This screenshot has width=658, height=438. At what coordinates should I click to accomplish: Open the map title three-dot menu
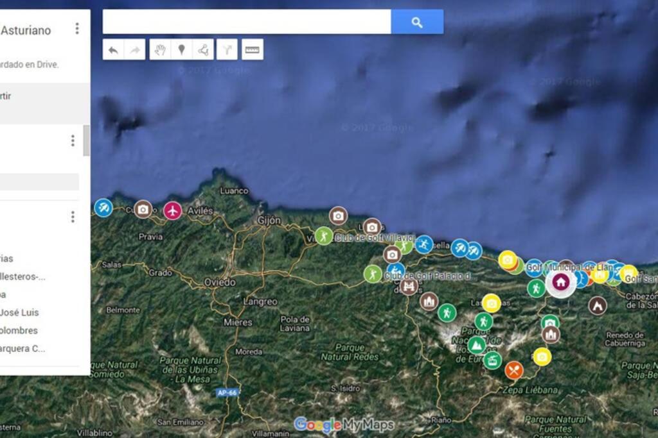(77, 28)
